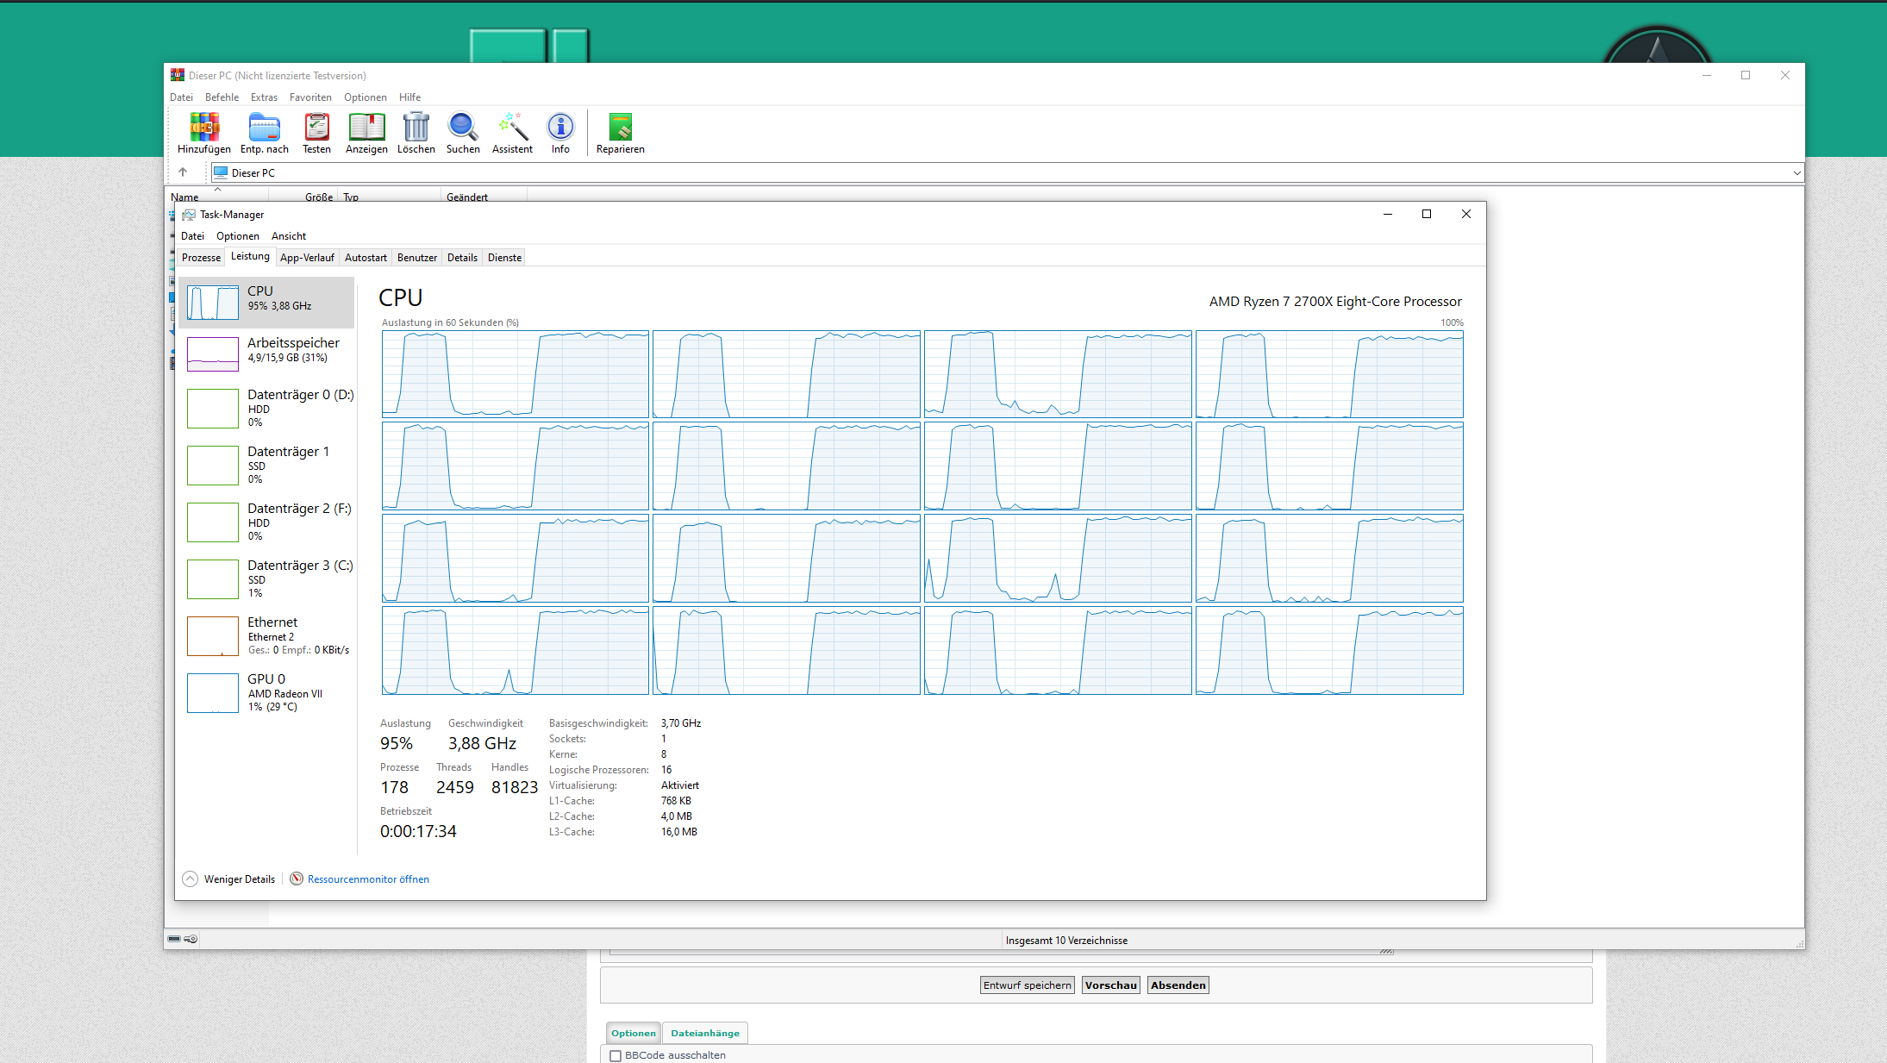This screenshot has height=1063, width=1887.
Task: Expand the Dateianhänge tab
Action: pos(706,1032)
